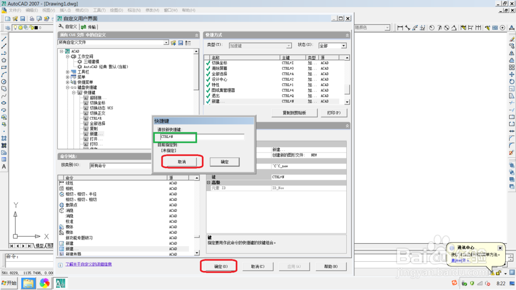
Task: Click the folder icon on the taskbar
Action: [x=28, y=283]
